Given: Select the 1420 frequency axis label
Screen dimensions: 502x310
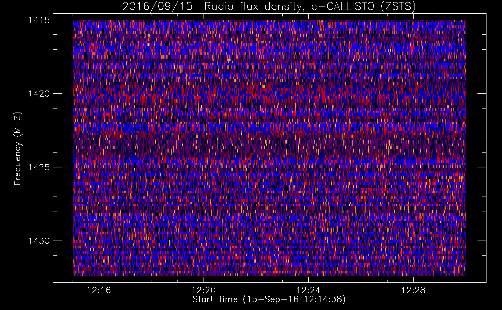Looking at the screenshot, I should pos(39,94).
